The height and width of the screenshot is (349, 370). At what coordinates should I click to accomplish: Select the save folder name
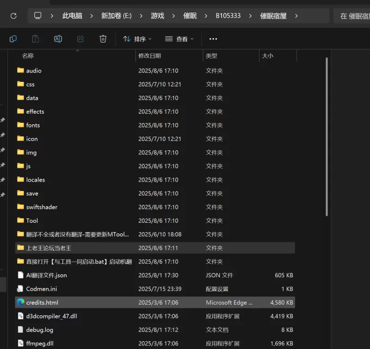32,193
